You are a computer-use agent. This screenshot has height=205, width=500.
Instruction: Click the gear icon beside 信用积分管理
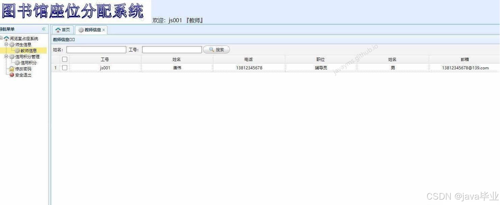point(12,57)
